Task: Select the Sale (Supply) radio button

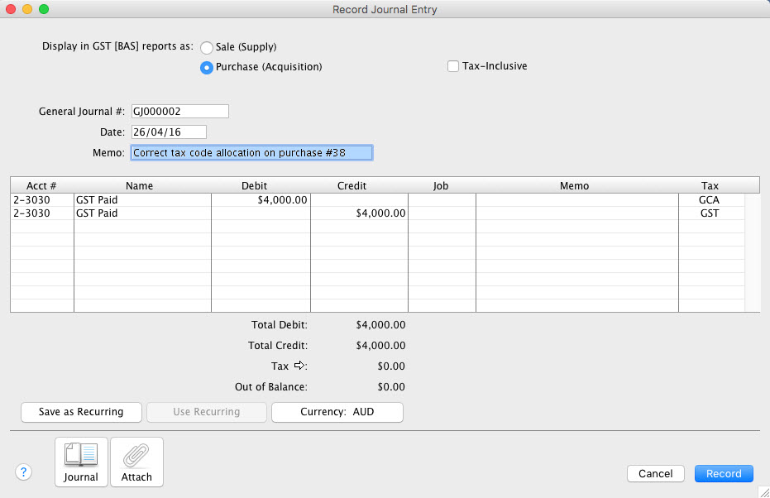Action: [x=206, y=47]
